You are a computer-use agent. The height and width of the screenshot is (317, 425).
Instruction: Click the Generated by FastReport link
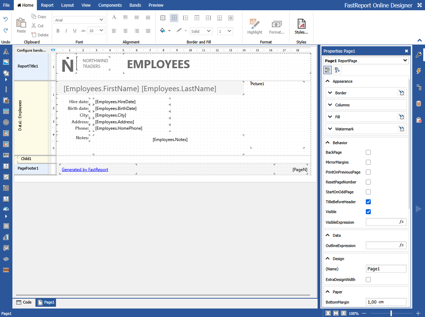pyautogui.click(x=85, y=170)
